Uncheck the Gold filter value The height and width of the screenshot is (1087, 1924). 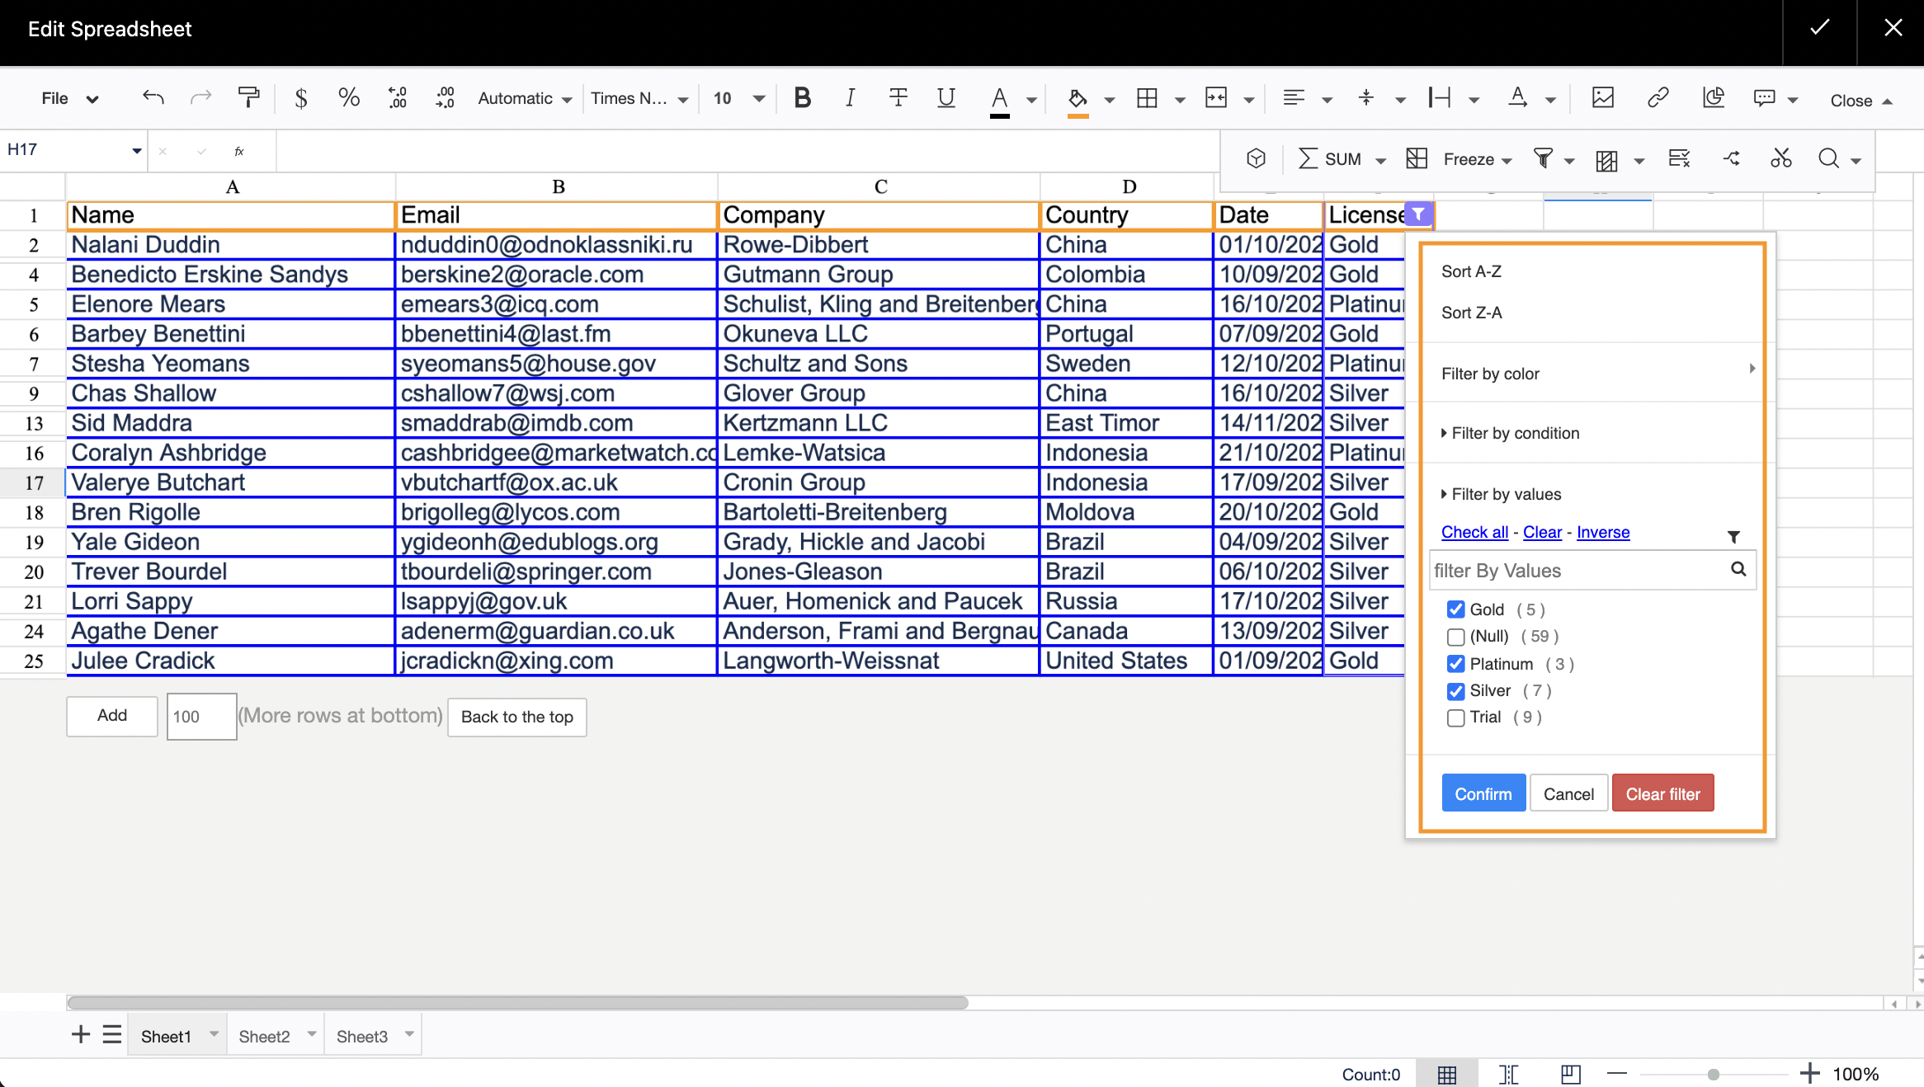click(x=1455, y=609)
